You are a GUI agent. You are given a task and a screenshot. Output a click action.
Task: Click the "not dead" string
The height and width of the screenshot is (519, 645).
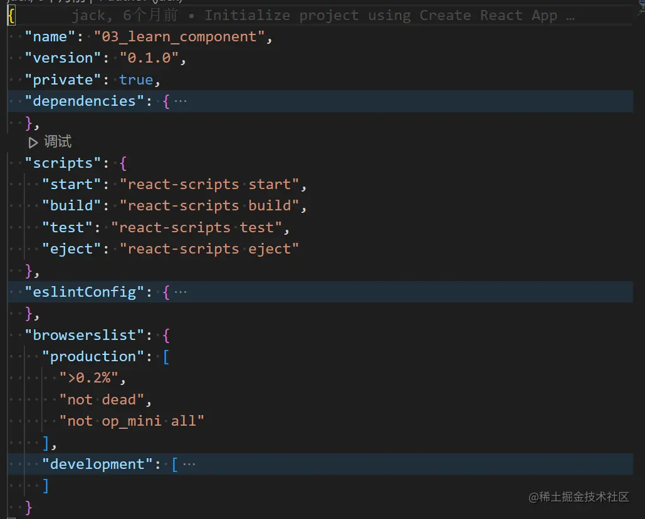[x=102, y=400]
